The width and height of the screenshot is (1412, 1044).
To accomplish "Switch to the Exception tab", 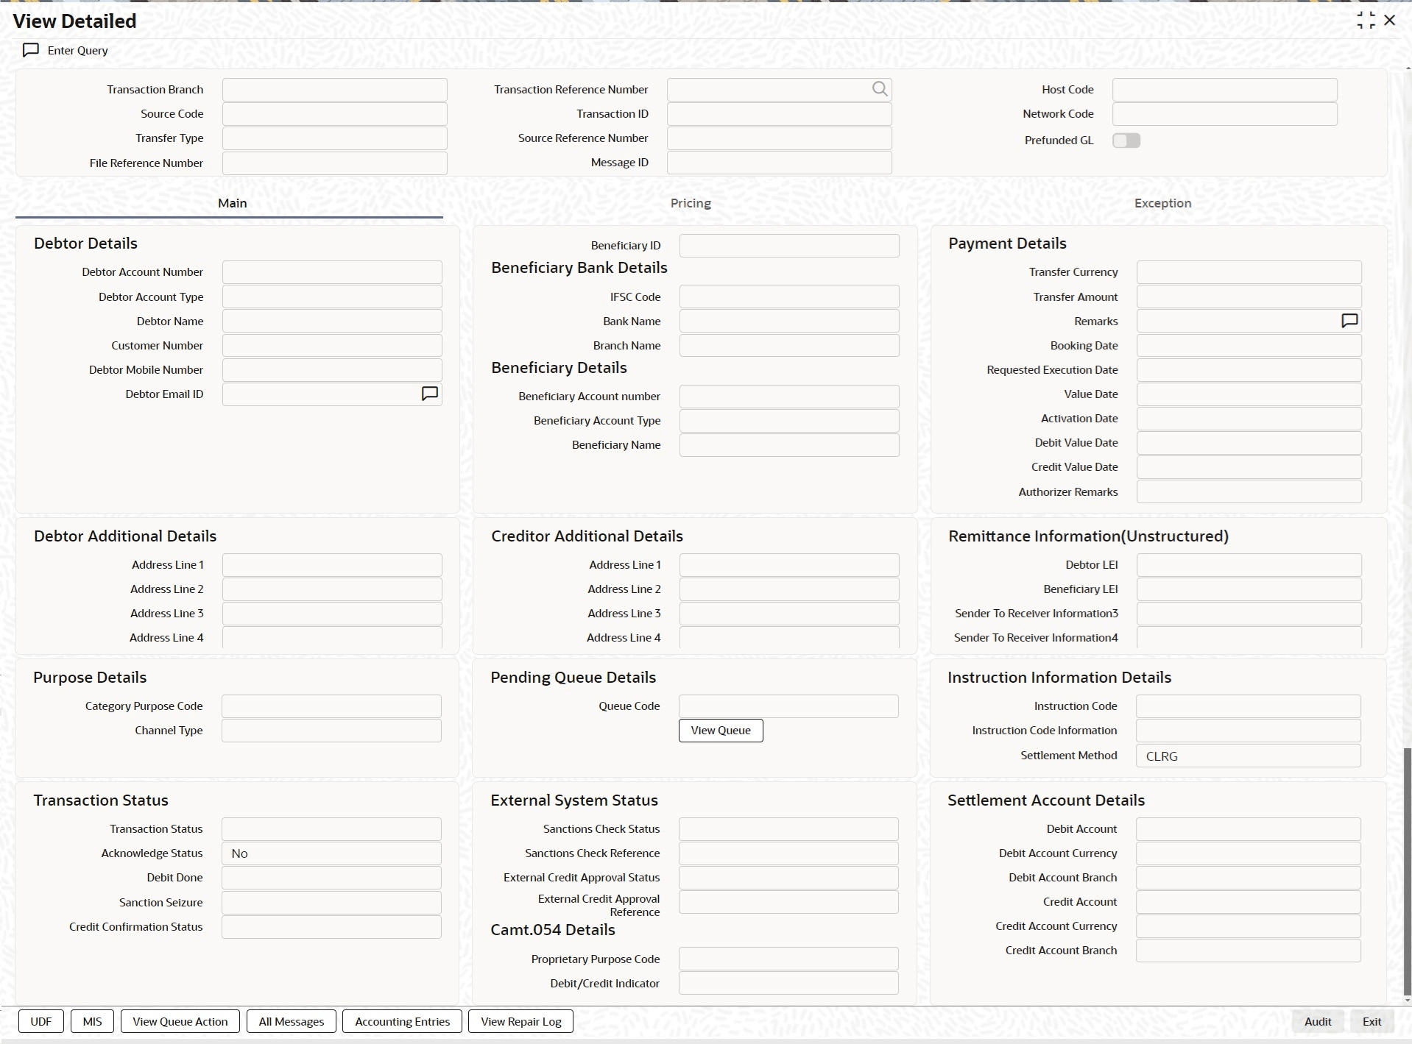I will click(x=1162, y=203).
